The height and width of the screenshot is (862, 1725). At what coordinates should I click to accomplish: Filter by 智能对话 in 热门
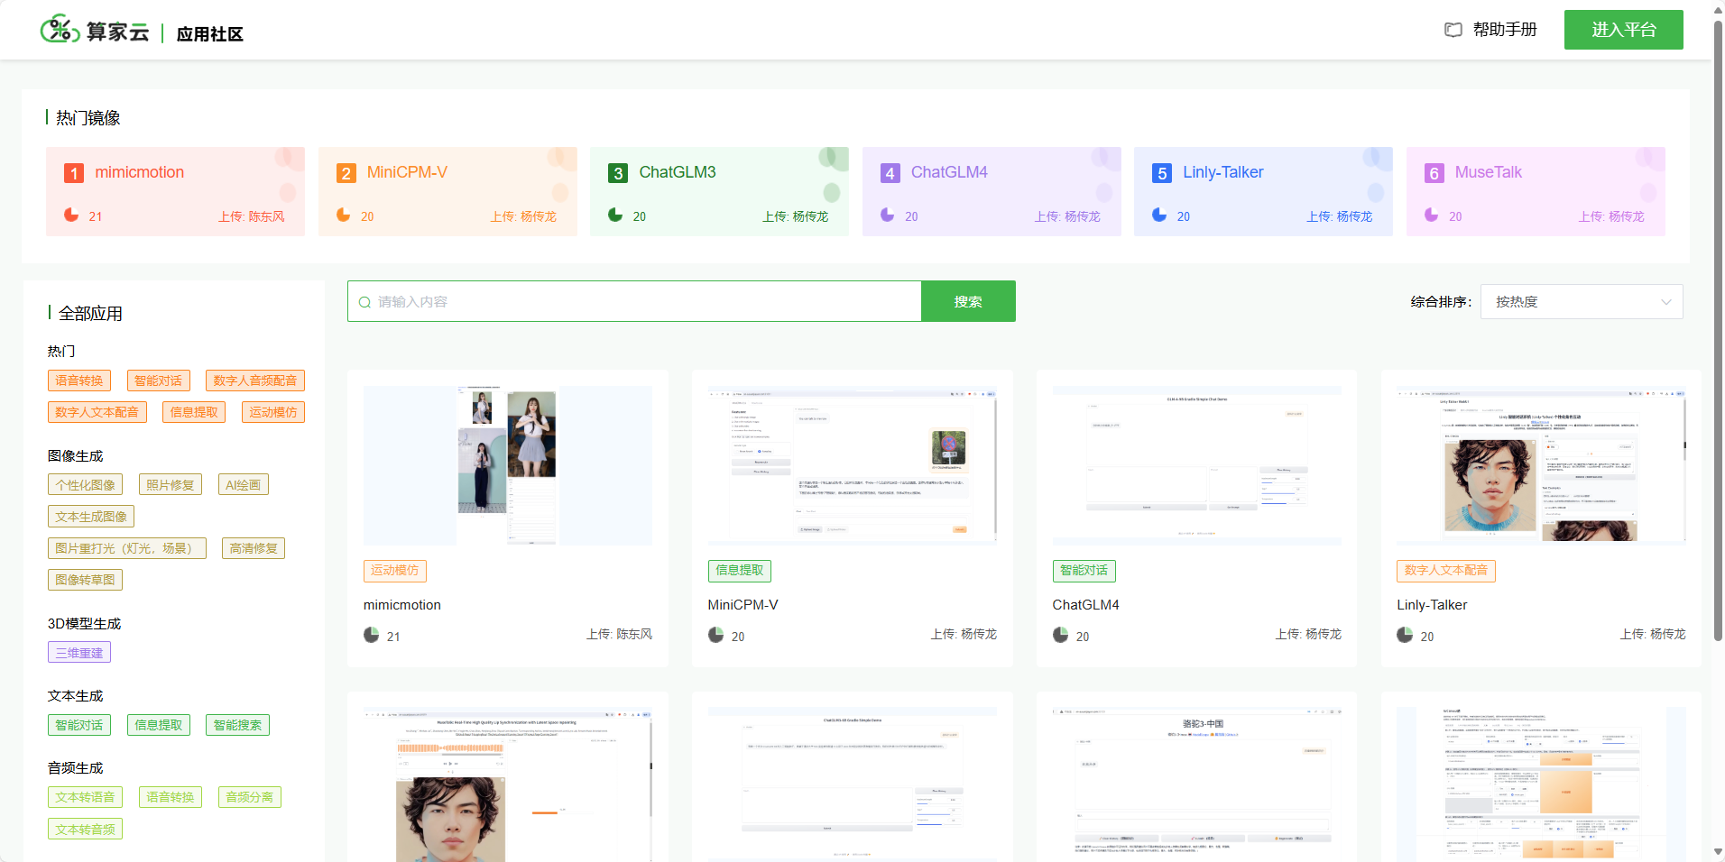click(x=159, y=381)
